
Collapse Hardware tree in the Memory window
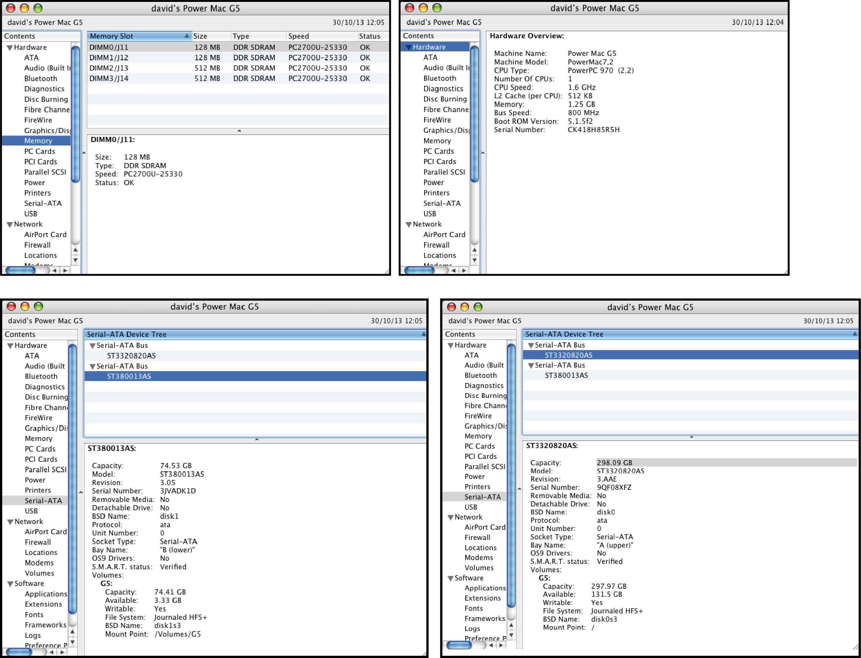click(x=10, y=48)
